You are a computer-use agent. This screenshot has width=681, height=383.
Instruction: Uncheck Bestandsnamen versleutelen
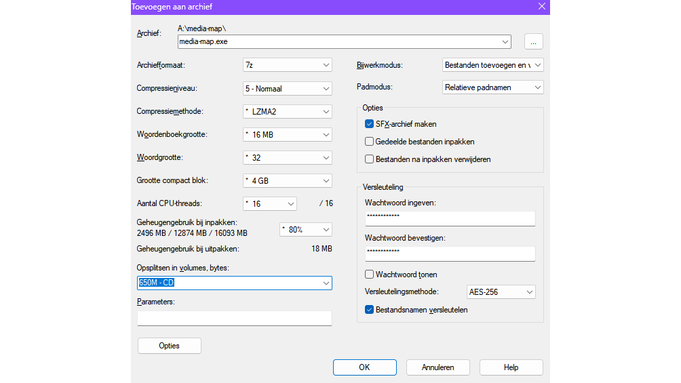[370, 310]
